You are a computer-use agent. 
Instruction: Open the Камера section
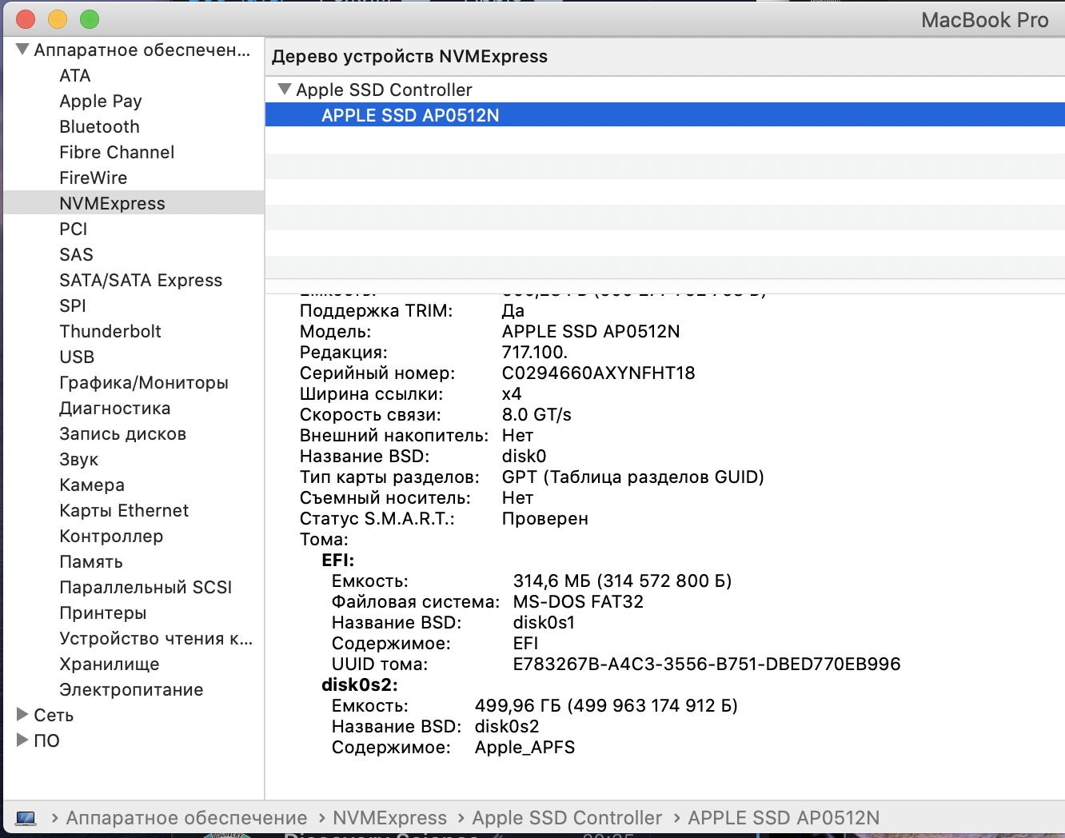coord(92,485)
